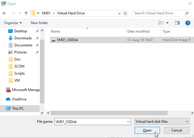
Task: Open Downloads in quick access
Action: click(23, 38)
